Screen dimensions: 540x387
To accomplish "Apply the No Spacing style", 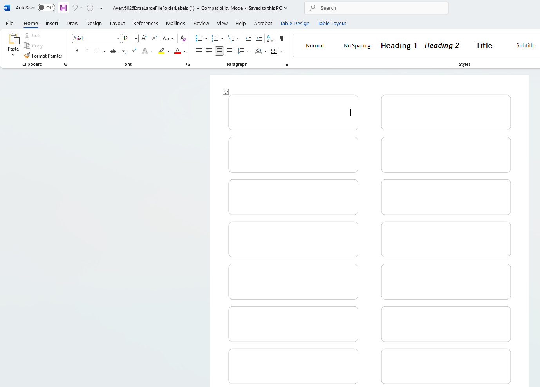I will click(x=357, y=45).
